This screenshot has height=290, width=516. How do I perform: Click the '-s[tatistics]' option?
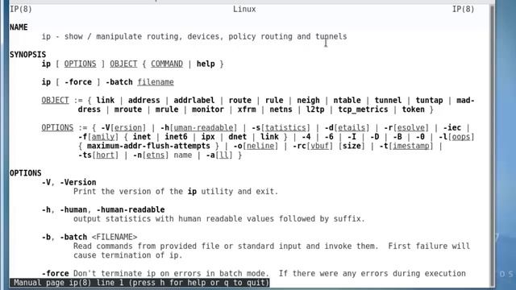tap(281, 127)
